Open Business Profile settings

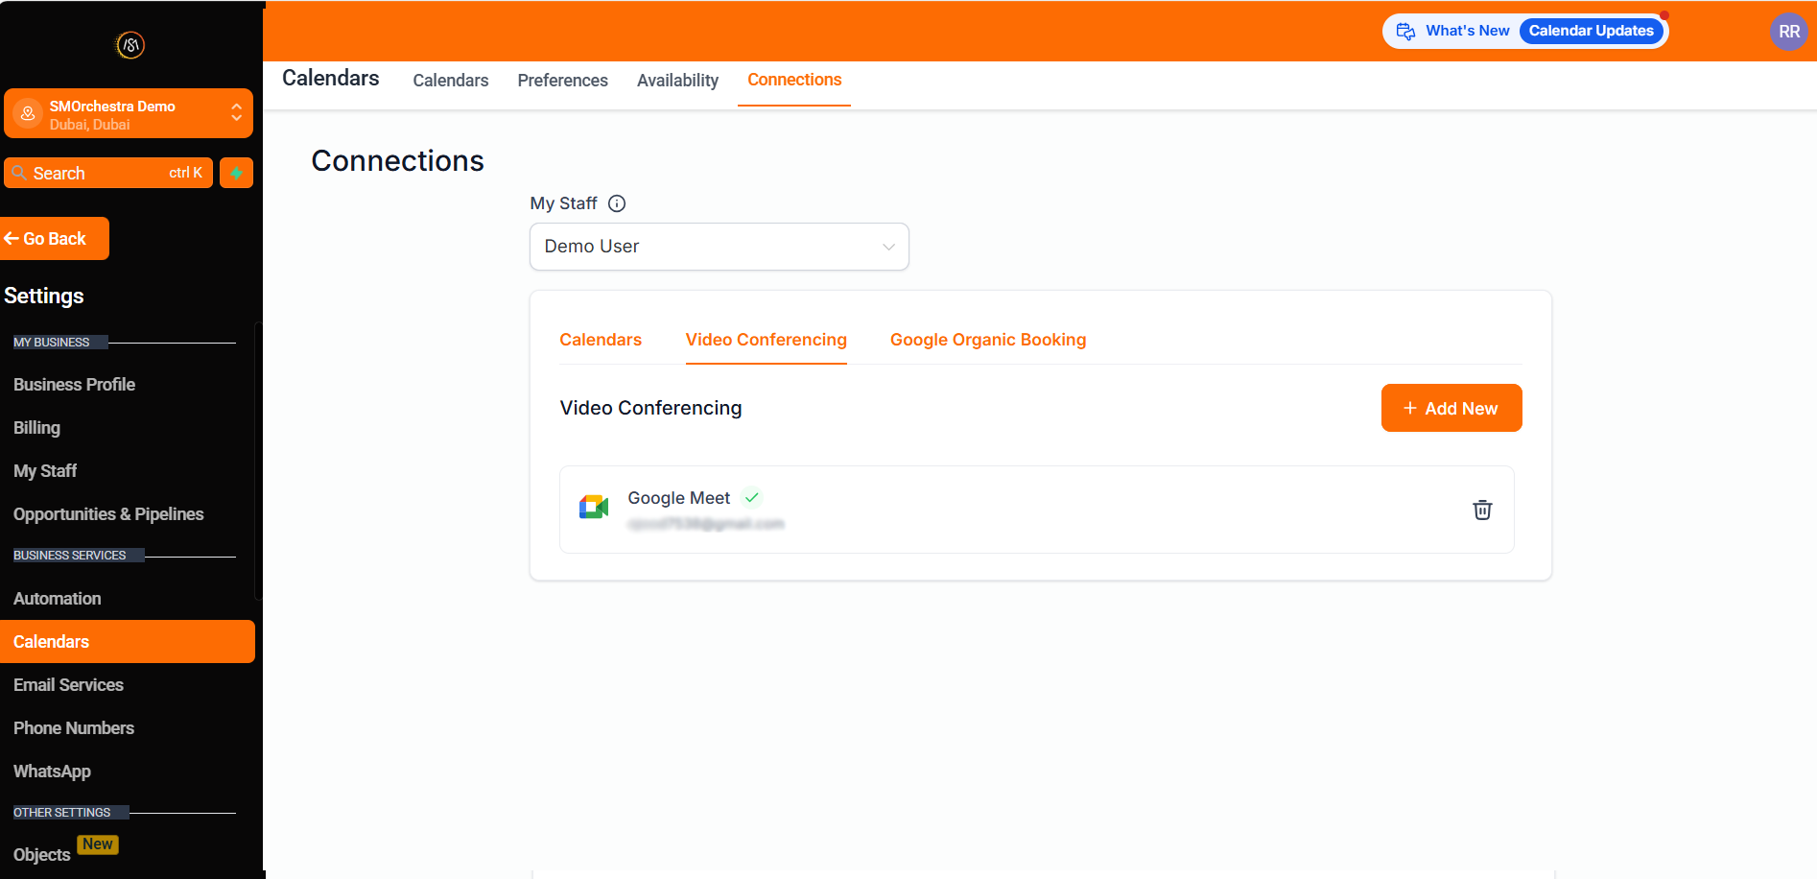click(x=74, y=385)
